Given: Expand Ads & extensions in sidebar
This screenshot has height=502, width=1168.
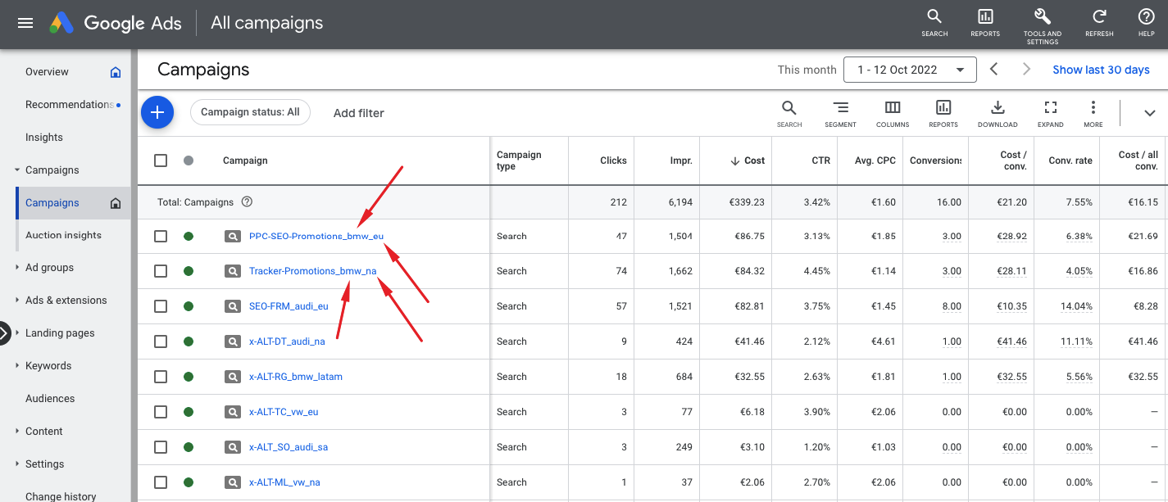Looking at the screenshot, I should 17,301.
